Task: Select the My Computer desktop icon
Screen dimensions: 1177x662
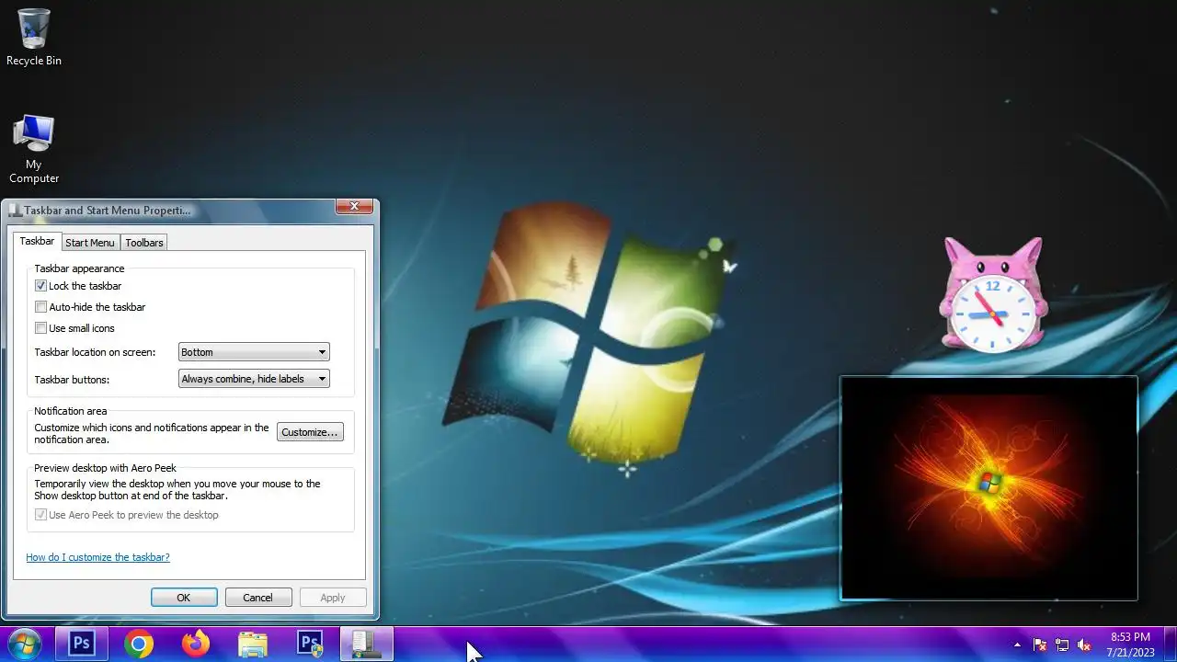Action: (x=34, y=149)
